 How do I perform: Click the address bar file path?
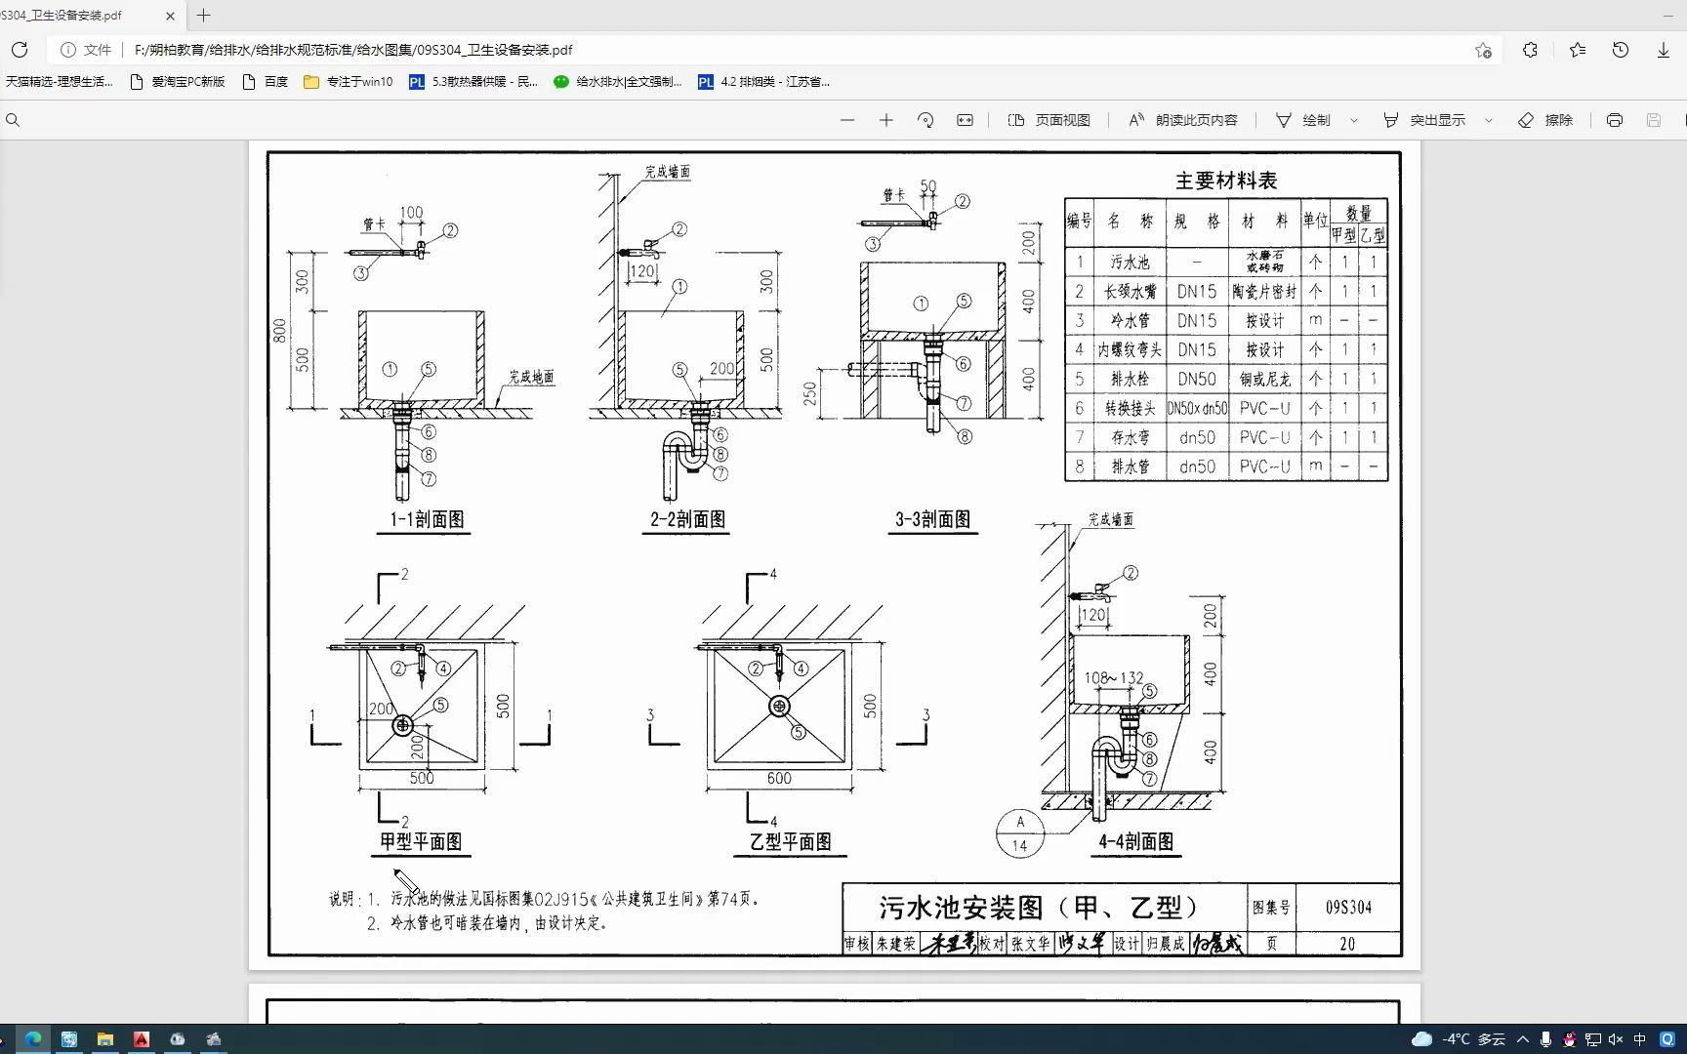(353, 50)
